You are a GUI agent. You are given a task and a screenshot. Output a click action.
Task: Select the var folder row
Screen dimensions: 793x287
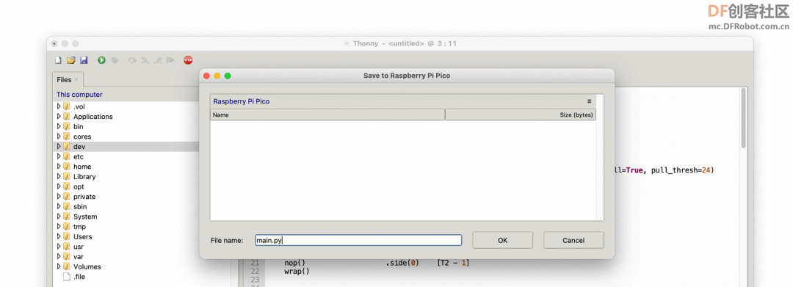[x=126, y=257]
